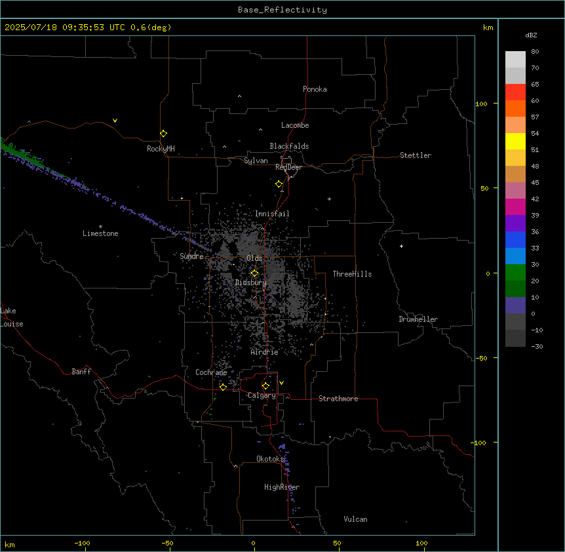The image size is (565, 552).
Task: Choose the violet purple swatch between 39 and 36
Action: pos(515,223)
